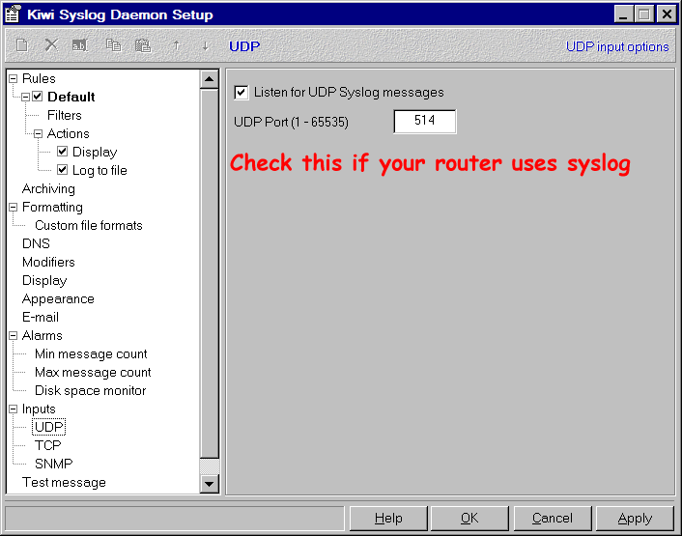Select the Actions label in tree
This screenshot has width=682, height=536.
(x=69, y=133)
